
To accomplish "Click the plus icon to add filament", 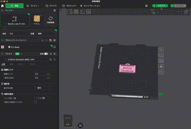I will pyautogui.click(x=43, y=40).
